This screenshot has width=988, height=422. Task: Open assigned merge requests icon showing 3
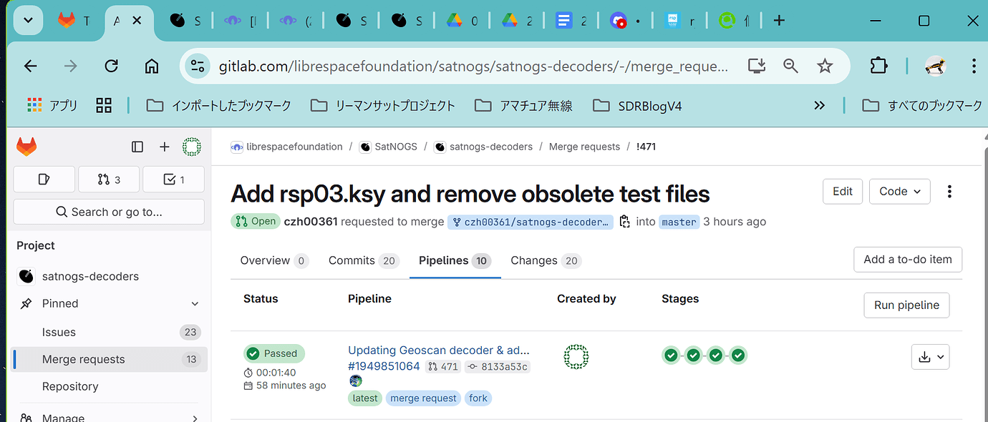tap(109, 179)
